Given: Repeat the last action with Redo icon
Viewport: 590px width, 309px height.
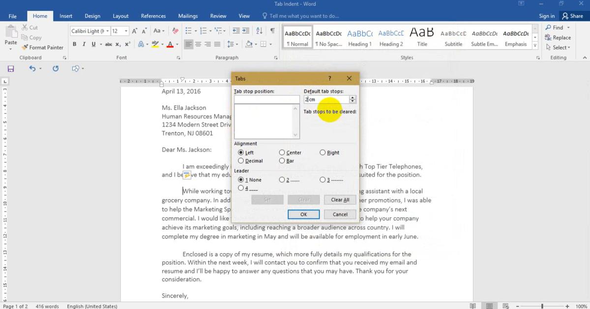Looking at the screenshot, I should pos(56,69).
